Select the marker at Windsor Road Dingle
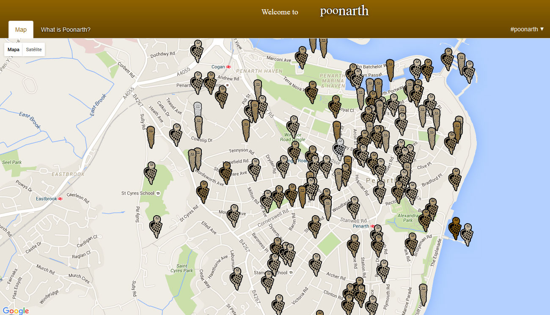Screen dimensions: 550x315 (293, 126)
